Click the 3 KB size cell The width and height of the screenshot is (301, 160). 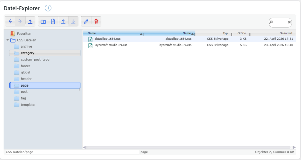click(x=243, y=39)
